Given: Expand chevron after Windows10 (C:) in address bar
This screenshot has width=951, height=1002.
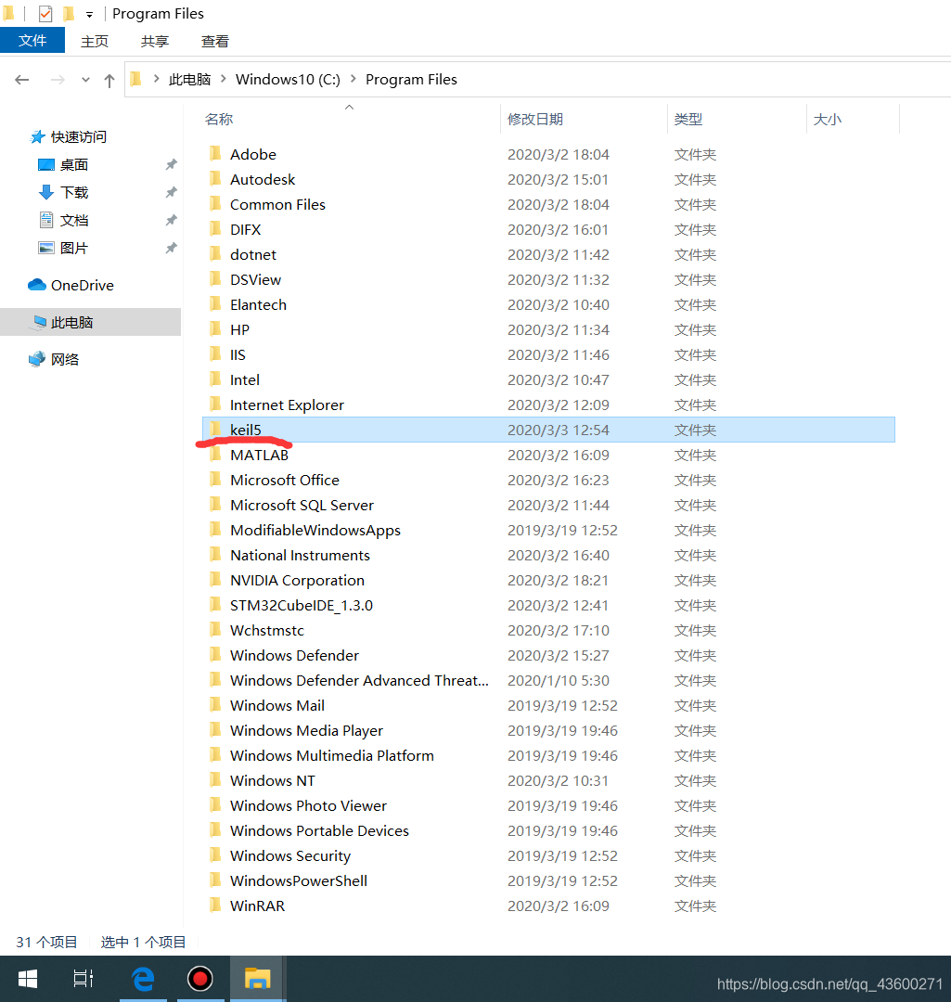Looking at the screenshot, I should point(353,79).
